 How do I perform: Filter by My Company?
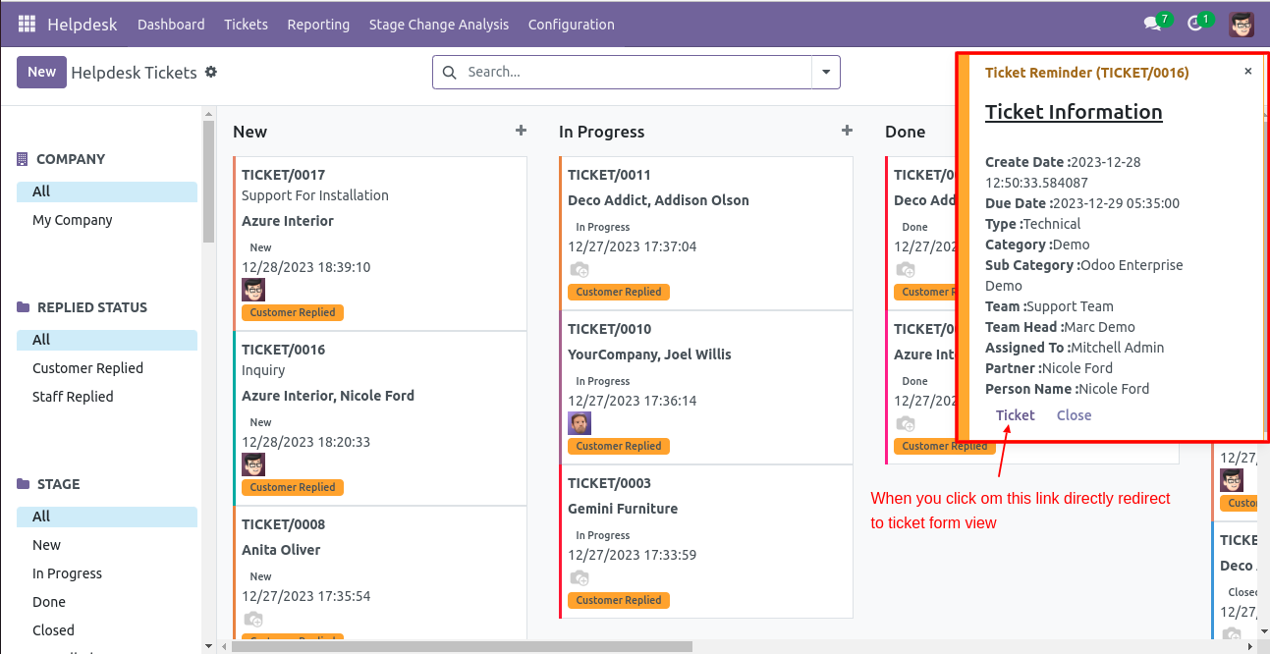(x=73, y=220)
